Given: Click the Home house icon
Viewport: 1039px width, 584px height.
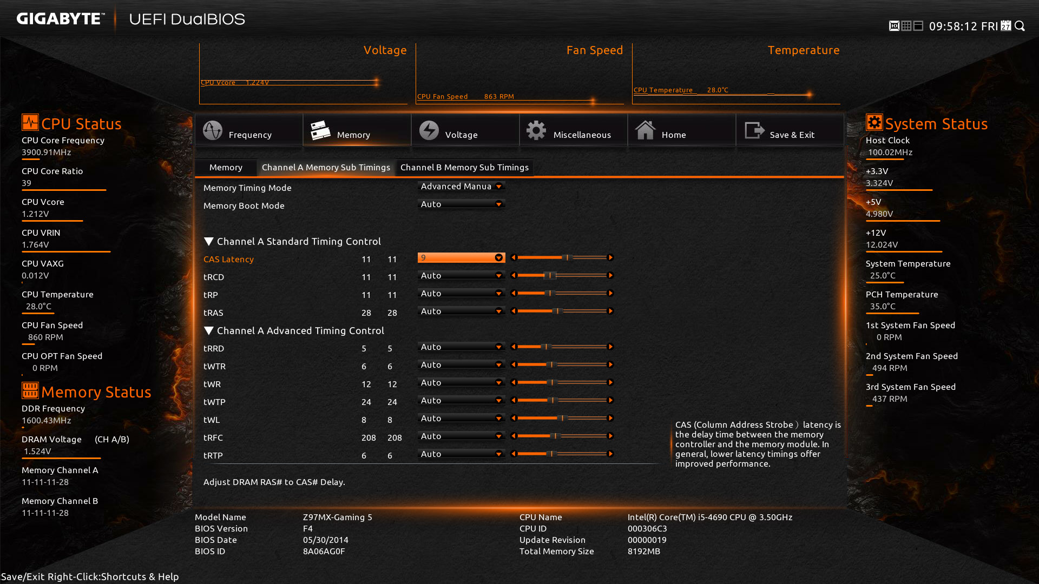Looking at the screenshot, I should point(645,130).
